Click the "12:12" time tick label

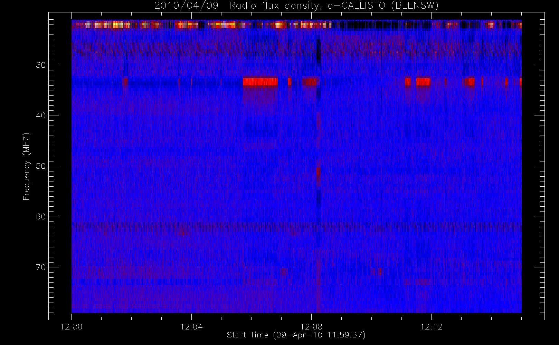(432, 327)
